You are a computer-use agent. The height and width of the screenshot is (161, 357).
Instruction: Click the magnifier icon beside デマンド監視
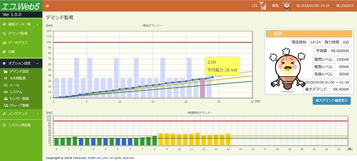4,34
